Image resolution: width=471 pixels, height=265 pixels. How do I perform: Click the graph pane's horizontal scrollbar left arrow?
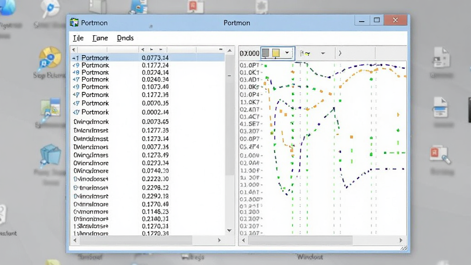[243, 240]
